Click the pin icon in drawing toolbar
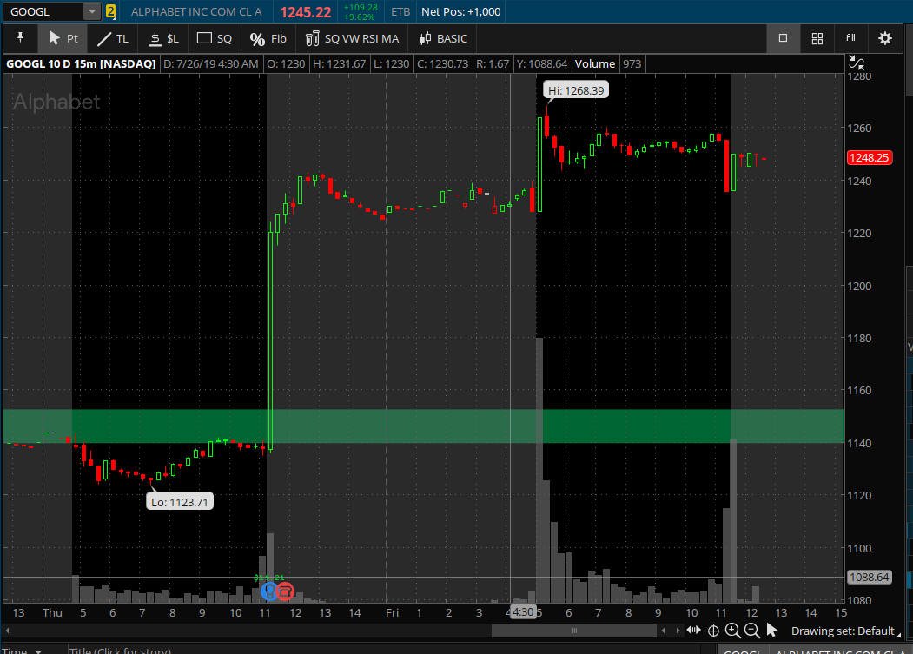The image size is (913, 654). (x=20, y=38)
